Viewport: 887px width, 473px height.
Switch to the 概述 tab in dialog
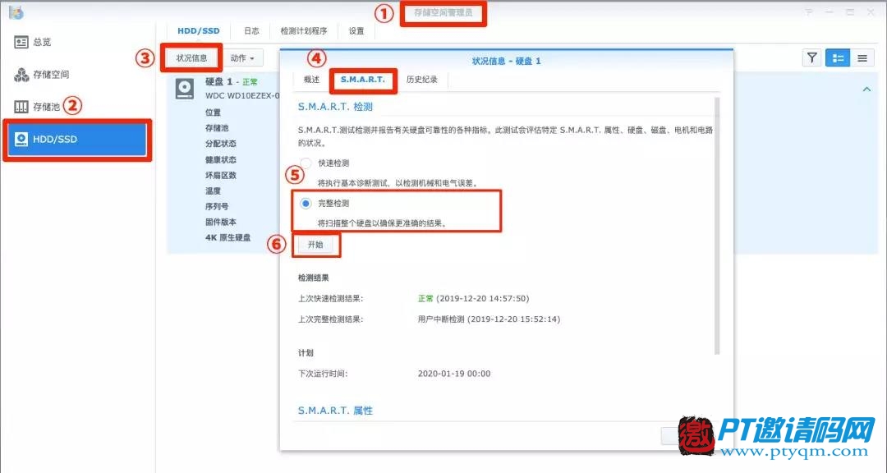click(x=312, y=80)
